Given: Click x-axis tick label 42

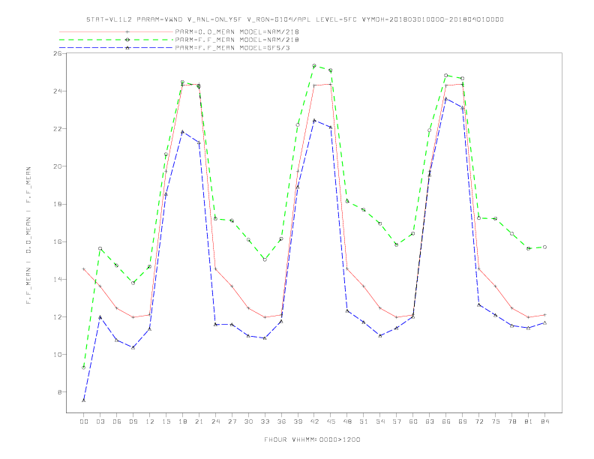Looking at the screenshot, I should [314, 421].
